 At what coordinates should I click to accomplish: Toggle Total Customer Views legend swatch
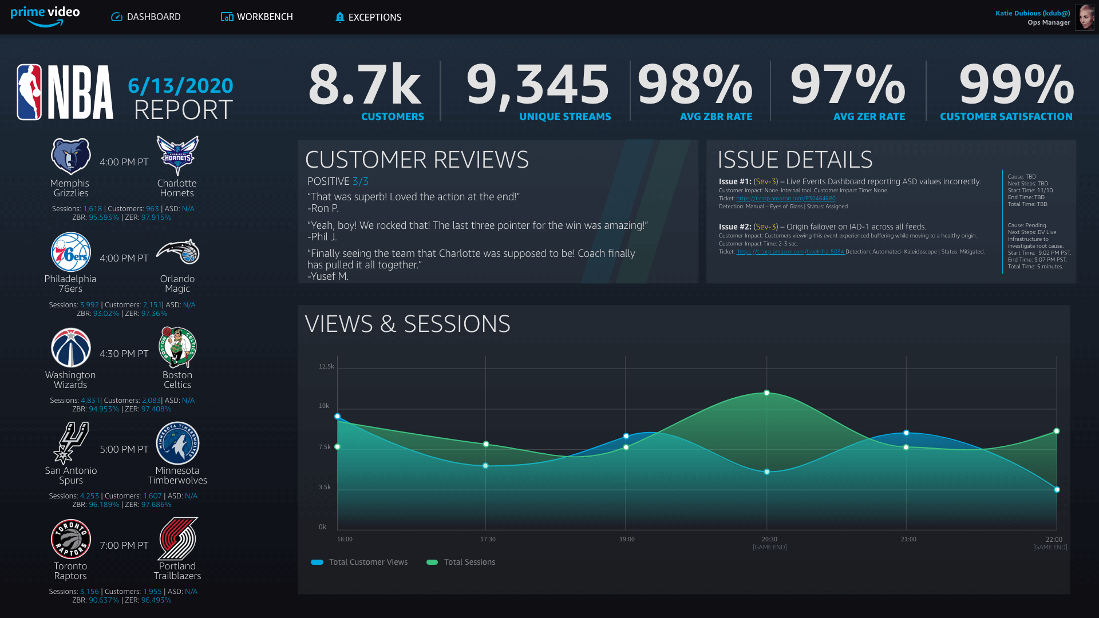click(317, 562)
